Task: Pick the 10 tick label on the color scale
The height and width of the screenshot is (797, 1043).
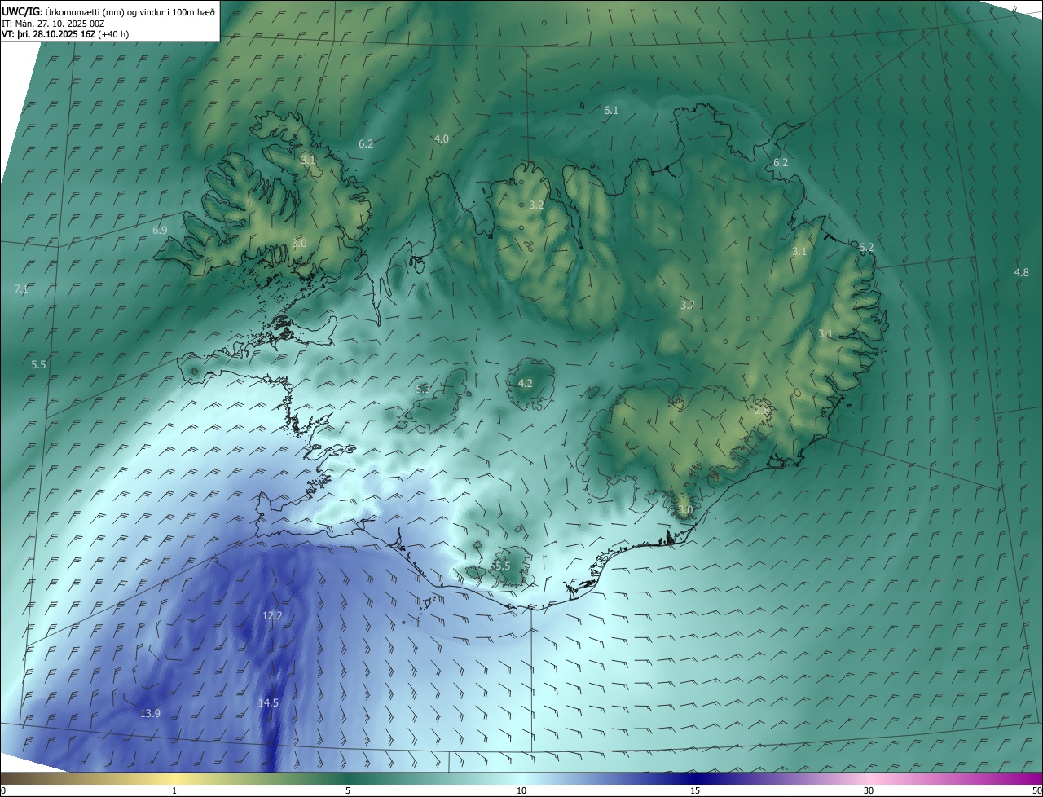Action: click(521, 790)
